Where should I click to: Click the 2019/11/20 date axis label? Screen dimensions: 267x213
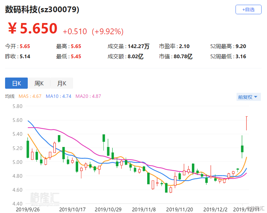(179, 209)
